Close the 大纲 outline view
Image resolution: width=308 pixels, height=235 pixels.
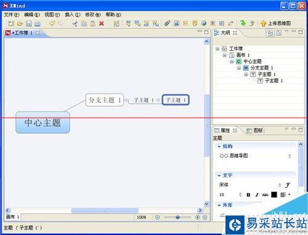tap(235, 33)
